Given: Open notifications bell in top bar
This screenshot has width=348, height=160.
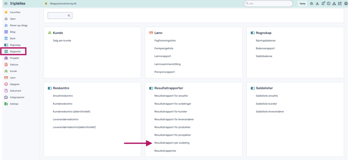Looking at the screenshot, I should 323,3.
